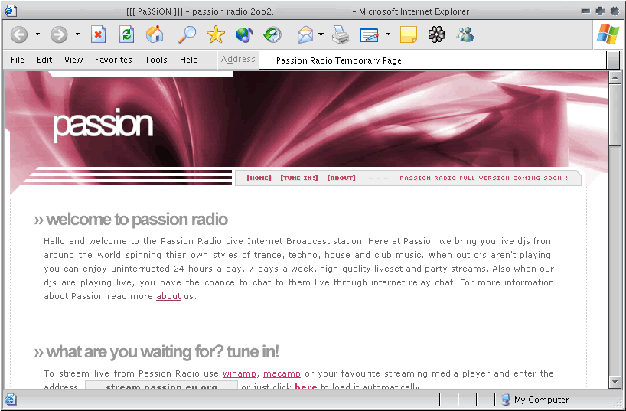Expand the Mail options dropdown arrow

coord(321,34)
